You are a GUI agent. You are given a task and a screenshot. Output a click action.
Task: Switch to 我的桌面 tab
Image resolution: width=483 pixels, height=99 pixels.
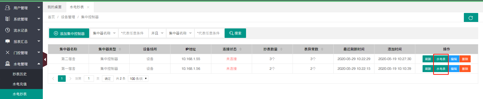55,7
